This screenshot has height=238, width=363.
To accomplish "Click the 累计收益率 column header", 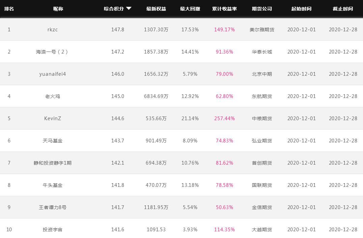I will coord(225,9).
